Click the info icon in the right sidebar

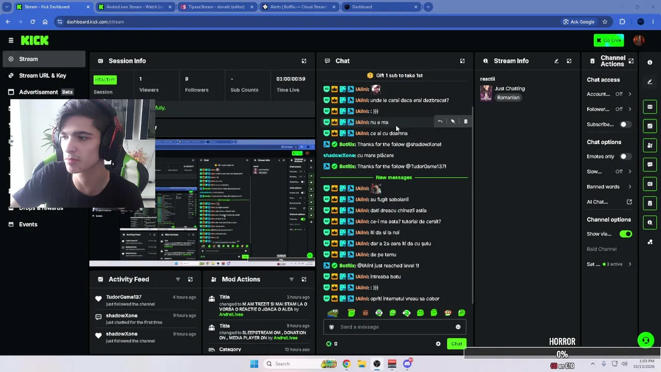click(x=650, y=63)
